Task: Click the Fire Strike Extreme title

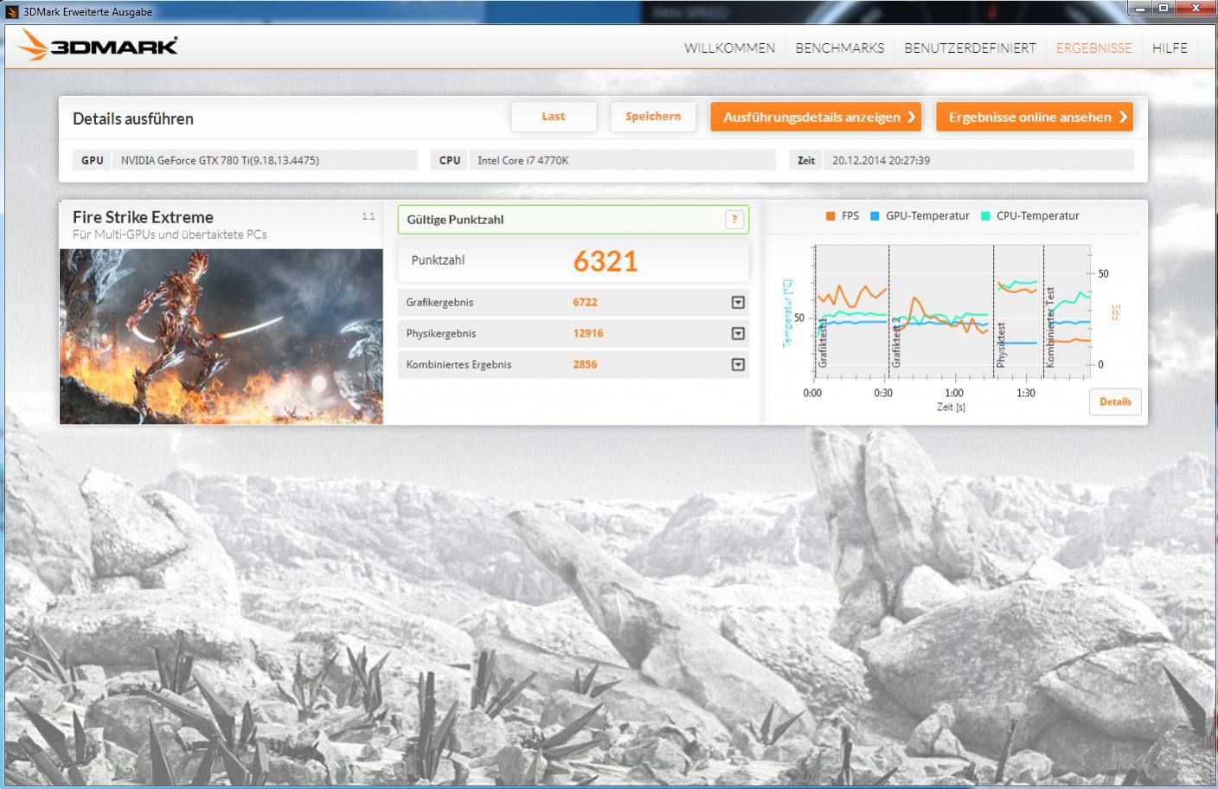Action: pos(143,217)
